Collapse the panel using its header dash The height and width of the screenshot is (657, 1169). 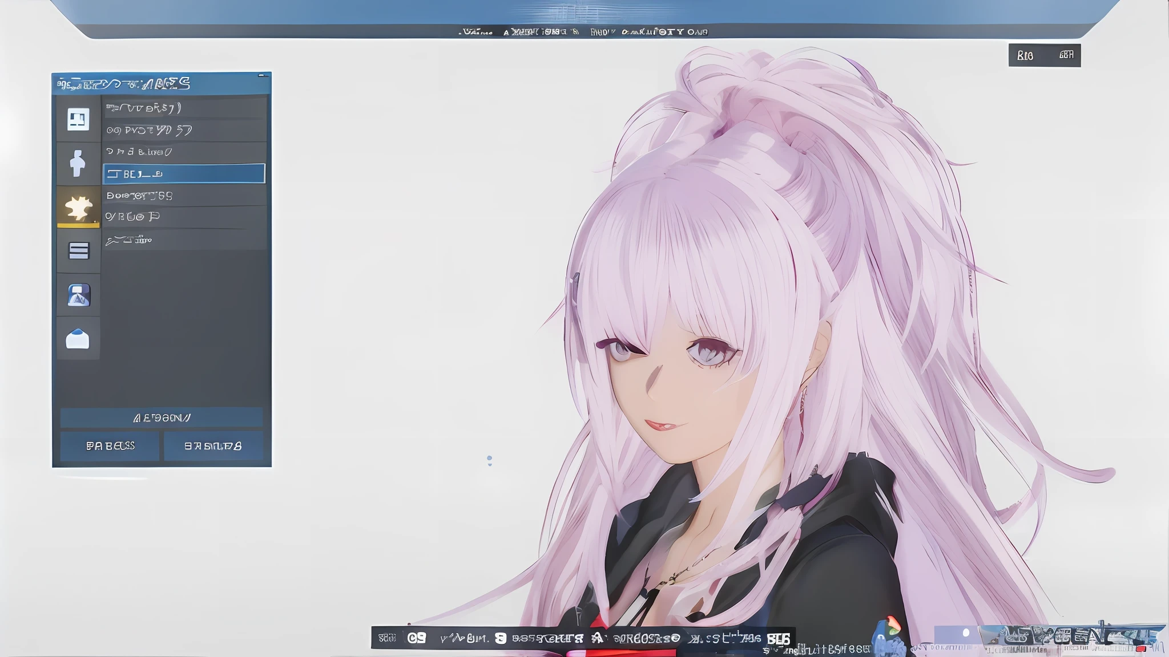pyautogui.click(x=262, y=75)
